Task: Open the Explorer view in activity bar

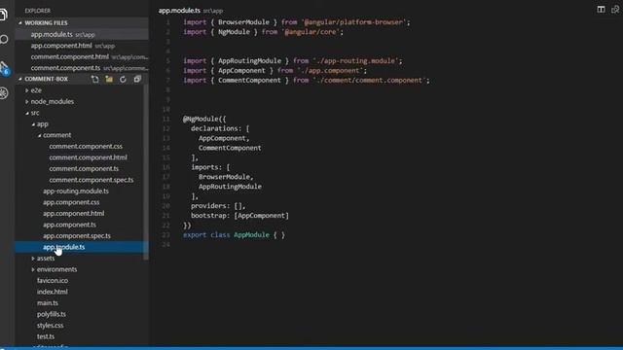Action: [x=3, y=15]
